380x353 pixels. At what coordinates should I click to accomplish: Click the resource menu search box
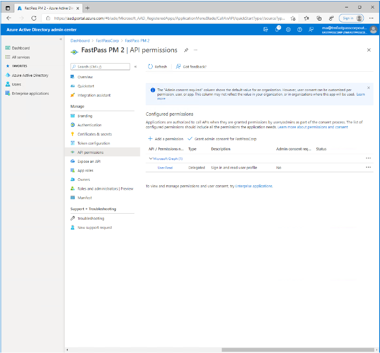click(100, 66)
